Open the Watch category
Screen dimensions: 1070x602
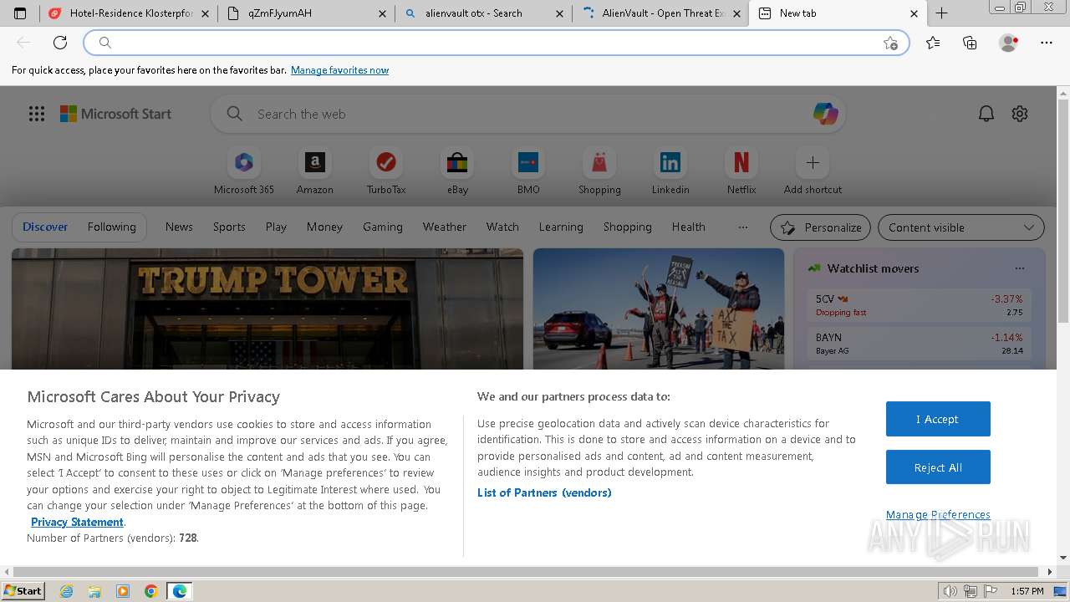tap(502, 227)
